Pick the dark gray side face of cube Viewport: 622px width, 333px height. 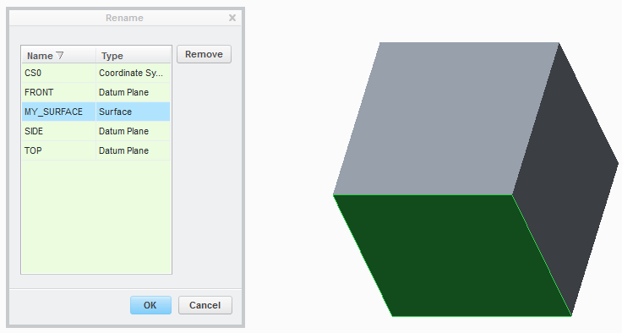pyautogui.click(x=565, y=178)
